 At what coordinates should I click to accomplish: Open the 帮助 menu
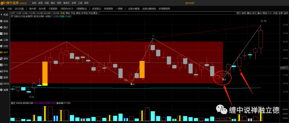(x=86, y=3)
